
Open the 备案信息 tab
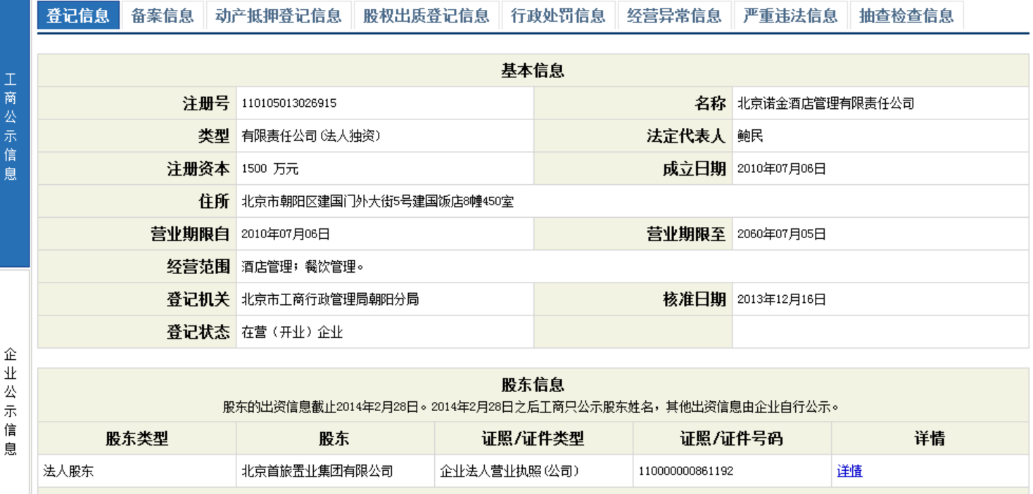161,15
